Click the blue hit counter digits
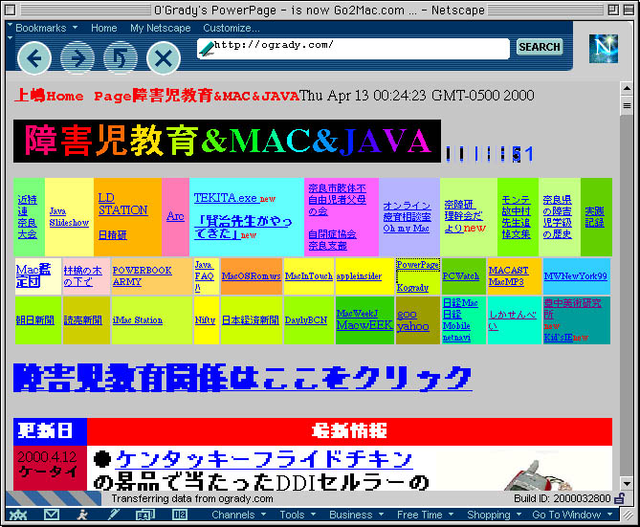This screenshot has width=640, height=527. [x=490, y=154]
